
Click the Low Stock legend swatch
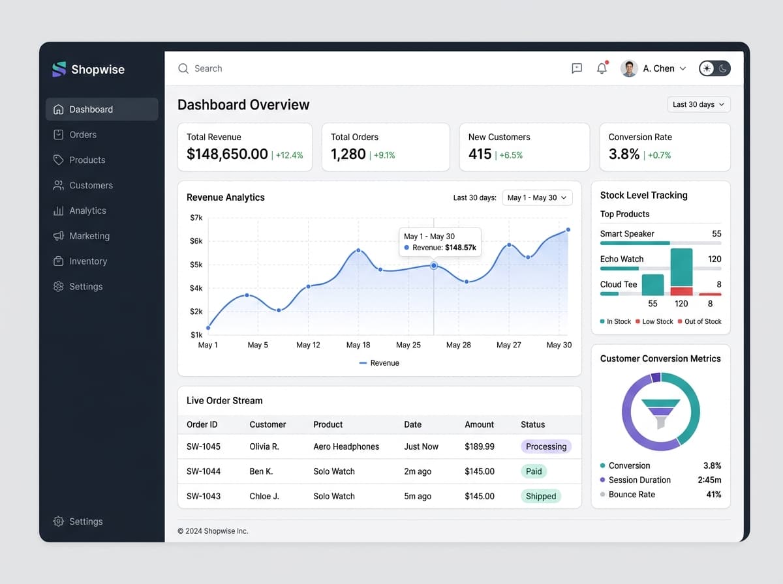(x=638, y=321)
